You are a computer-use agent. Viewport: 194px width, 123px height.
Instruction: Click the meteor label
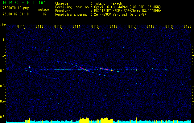tap(44, 10)
